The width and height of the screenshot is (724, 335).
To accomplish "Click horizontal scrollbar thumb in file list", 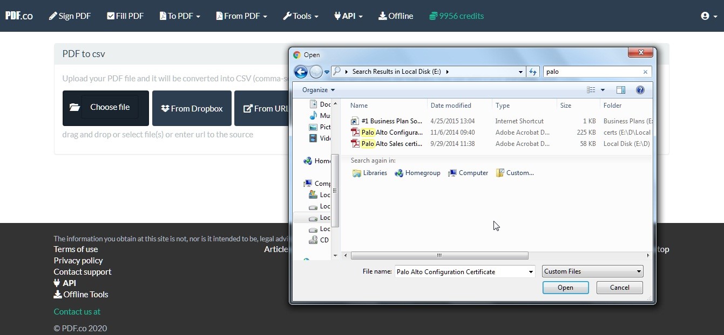I will pyautogui.click(x=439, y=255).
